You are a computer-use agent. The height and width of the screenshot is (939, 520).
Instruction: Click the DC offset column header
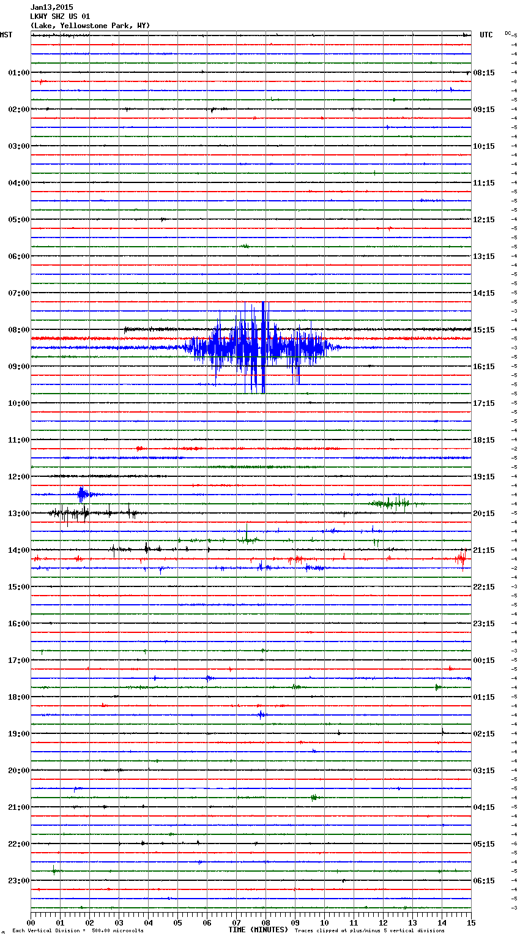[x=508, y=33]
